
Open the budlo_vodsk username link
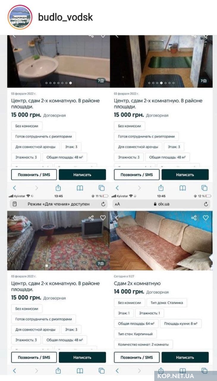[x=65, y=17]
